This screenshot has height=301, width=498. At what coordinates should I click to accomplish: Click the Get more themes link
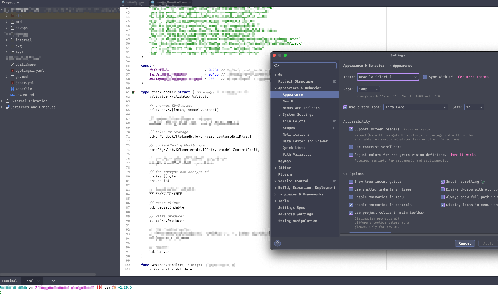(473, 77)
